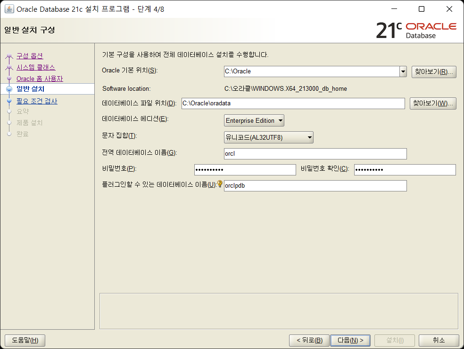
Task: Click the 다음(N) > next button
Action: pos(350,341)
